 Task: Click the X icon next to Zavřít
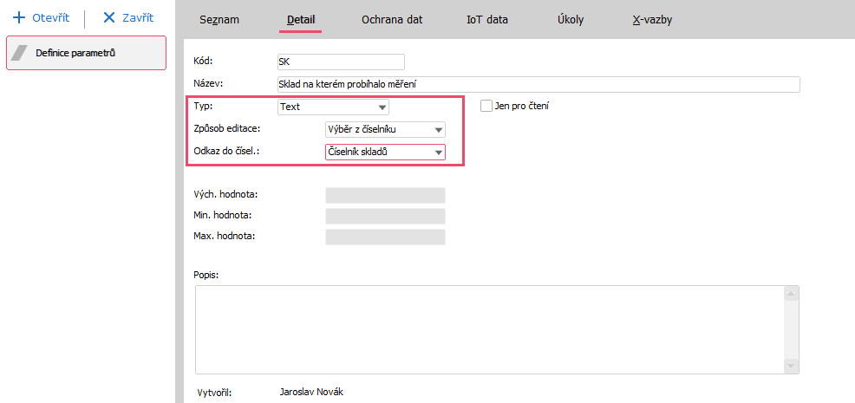[x=109, y=18]
